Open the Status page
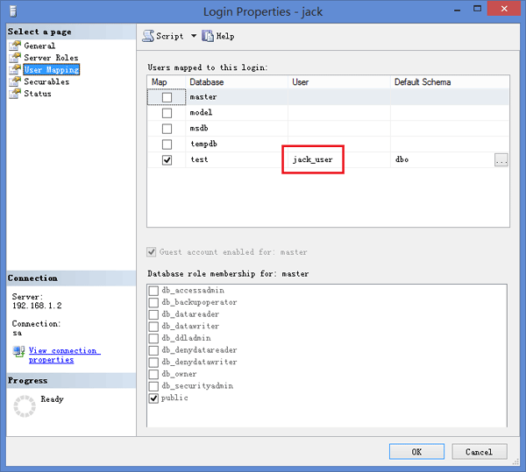This screenshot has width=526, height=472. [x=38, y=94]
